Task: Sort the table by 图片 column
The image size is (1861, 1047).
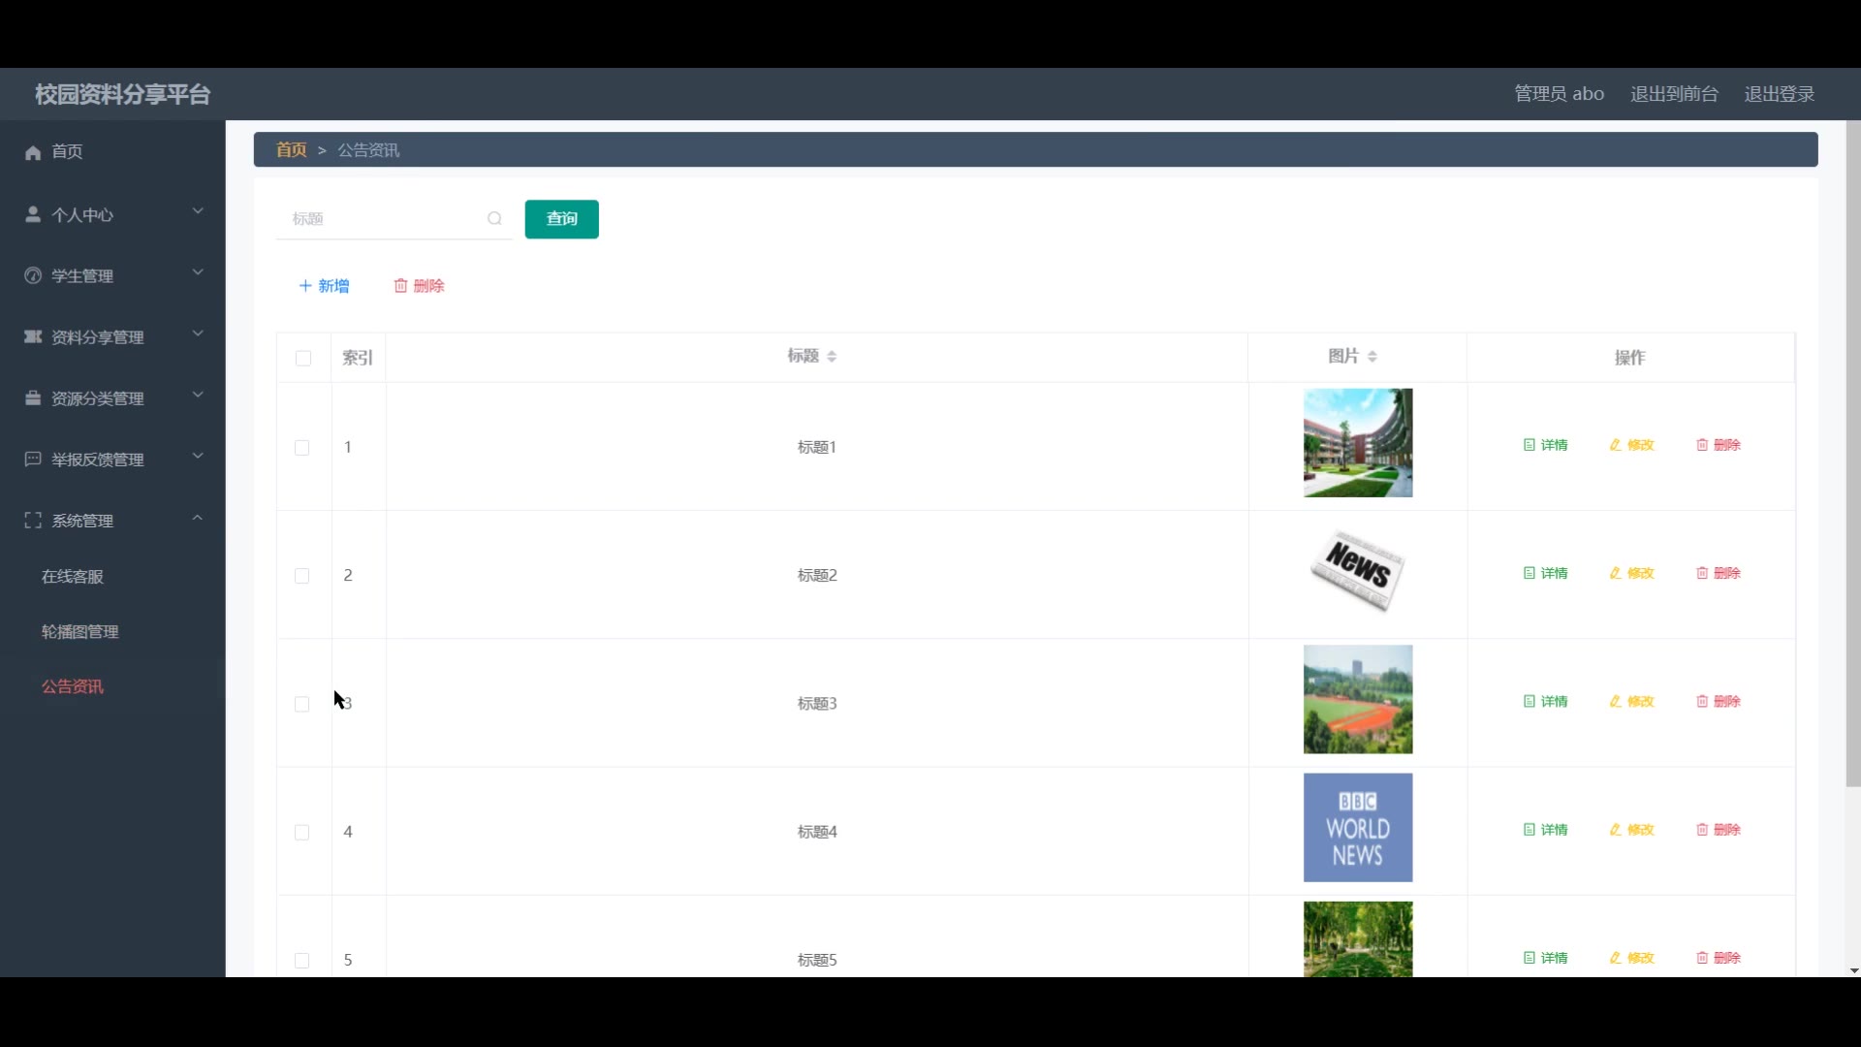Action: coord(1372,357)
